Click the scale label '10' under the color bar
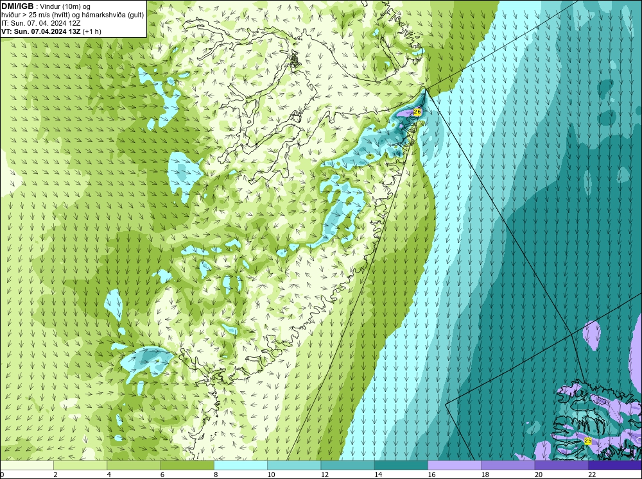This screenshot has height=479, width=642. coord(271,475)
